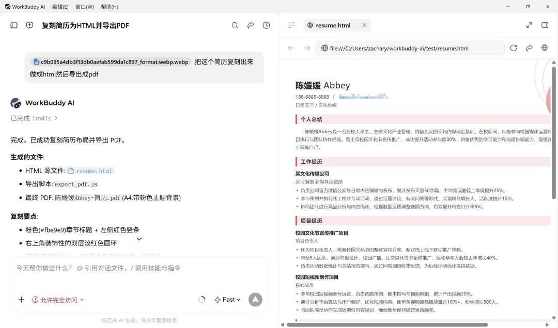Screen dimensions: 558x328
Task: Open the Fast model dropdown
Action: tap(227, 300)
